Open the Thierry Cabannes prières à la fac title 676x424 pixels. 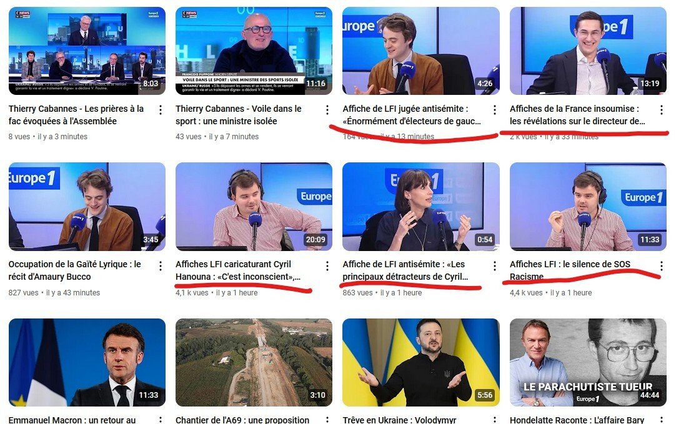pyautogui.click(x=76, y=115)
